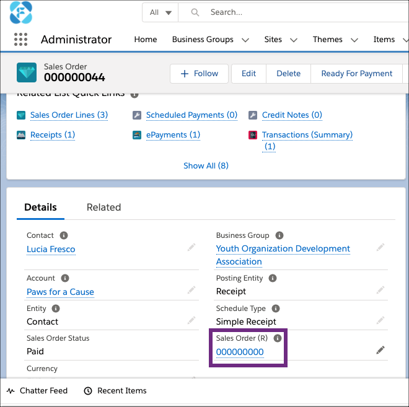409x407 pixels.
Task: Open the Paws for a Cause account
Action: (x=60, y=292)
